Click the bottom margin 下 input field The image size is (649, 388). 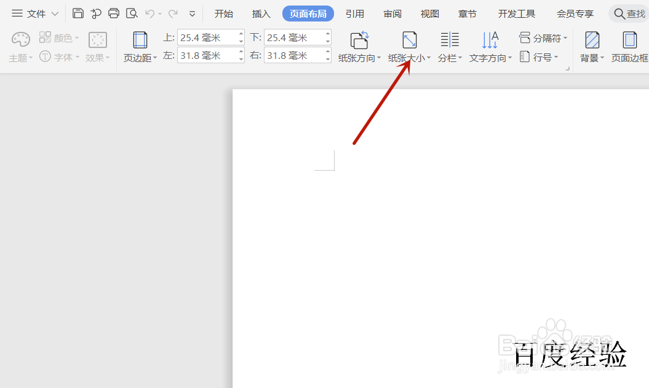[x=294, y=37]
